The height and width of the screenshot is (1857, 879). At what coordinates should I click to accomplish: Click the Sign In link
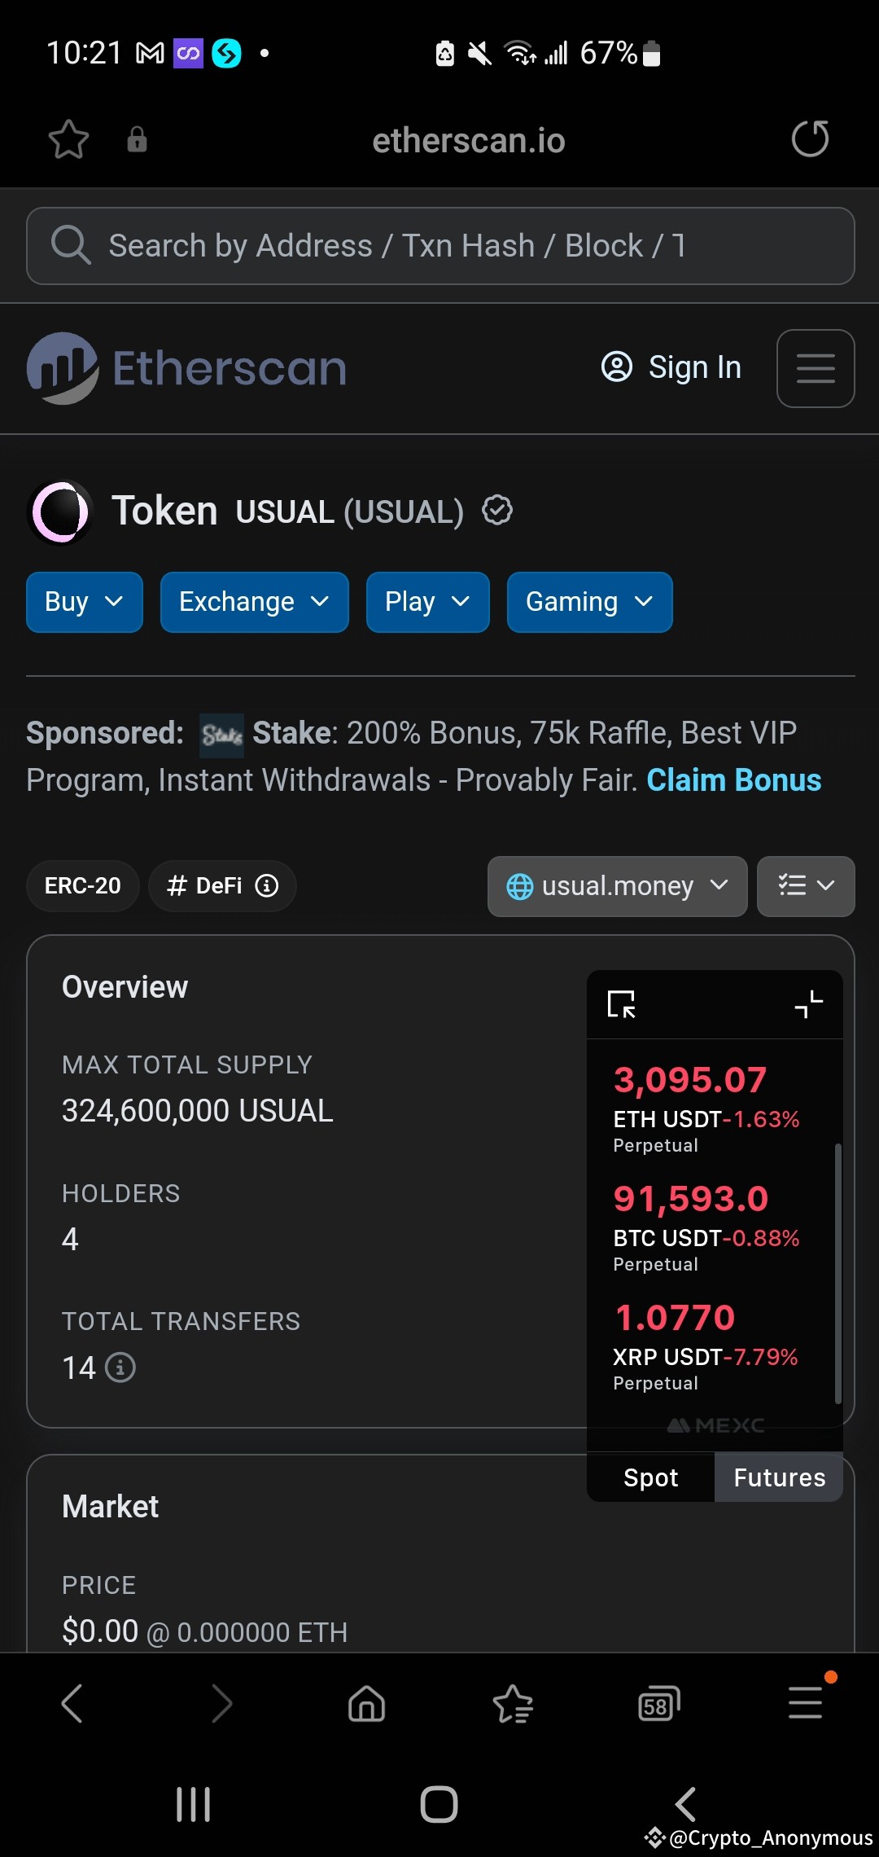[x=672, y=367]
